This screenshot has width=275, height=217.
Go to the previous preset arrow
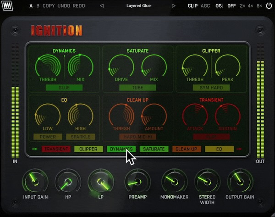coord(102,6)
